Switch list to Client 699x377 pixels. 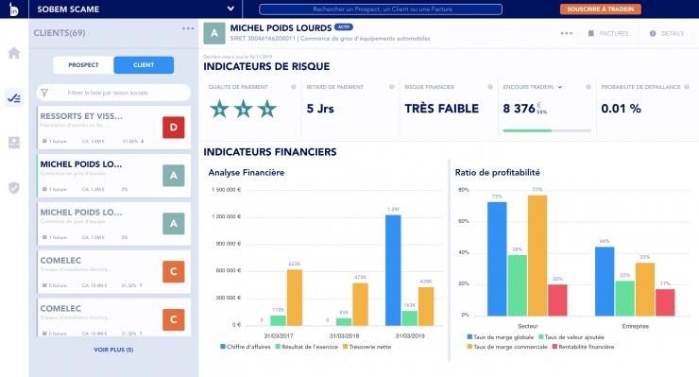(144, 65)
